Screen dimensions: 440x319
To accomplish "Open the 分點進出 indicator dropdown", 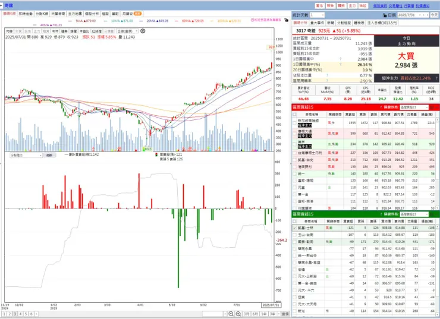I will tap(40, 155).
